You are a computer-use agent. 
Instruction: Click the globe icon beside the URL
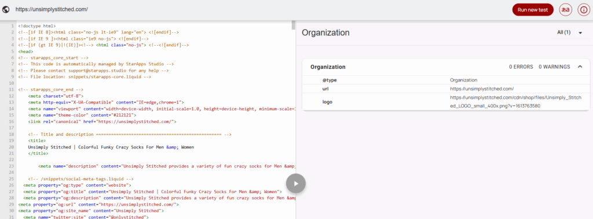click(6, 9)
